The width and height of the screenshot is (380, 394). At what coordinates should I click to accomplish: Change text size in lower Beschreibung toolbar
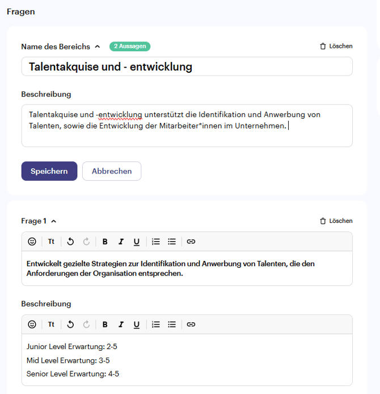tap(51, 324)
